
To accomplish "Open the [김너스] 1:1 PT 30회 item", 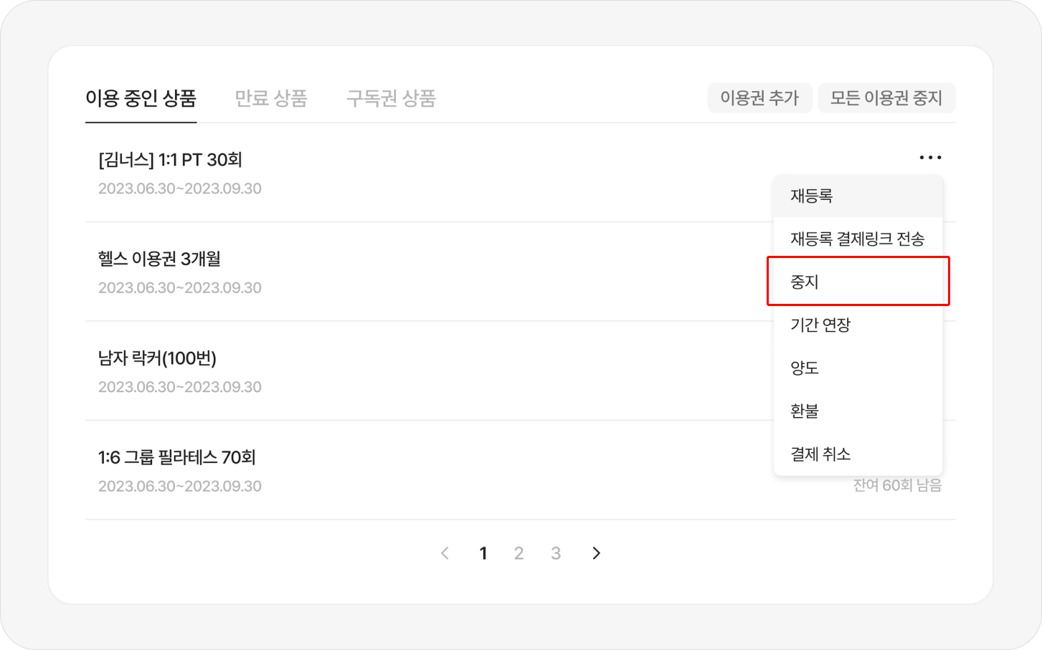I will (171, 160).
